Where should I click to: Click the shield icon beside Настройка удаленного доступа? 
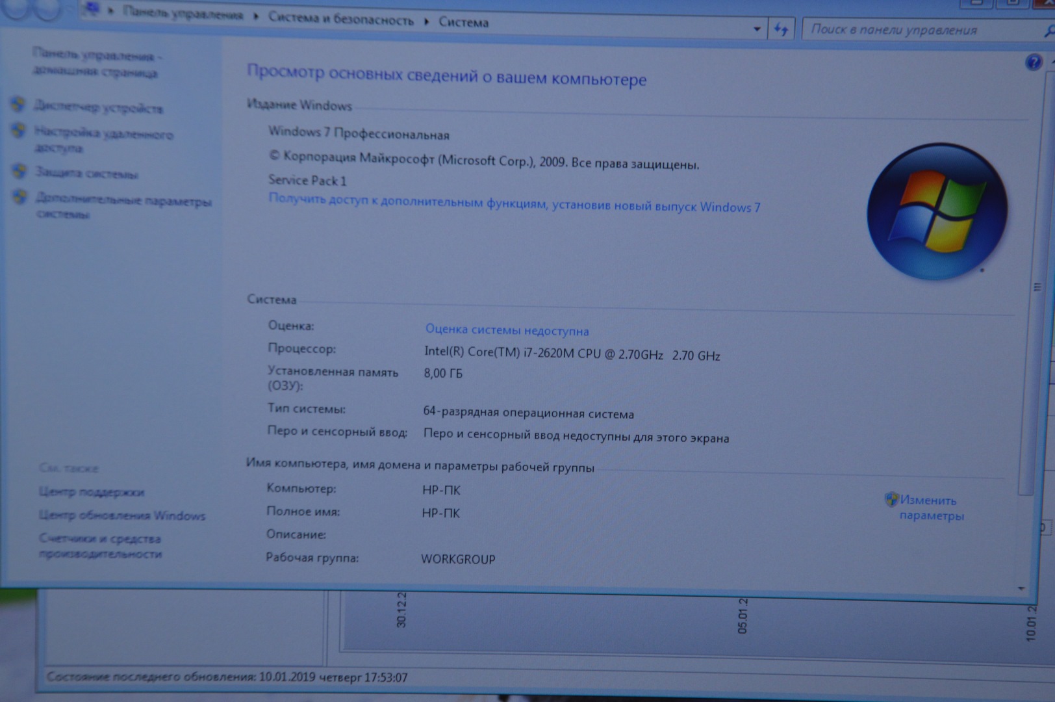(18, 131)
